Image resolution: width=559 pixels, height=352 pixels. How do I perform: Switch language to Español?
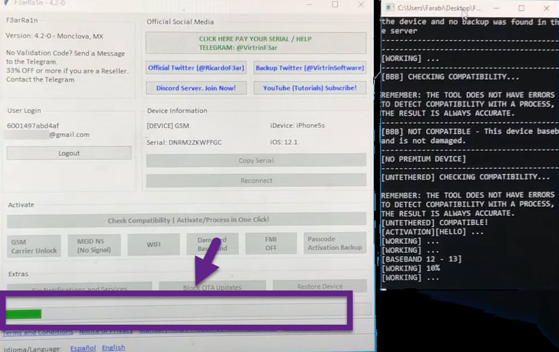[83, 347]
